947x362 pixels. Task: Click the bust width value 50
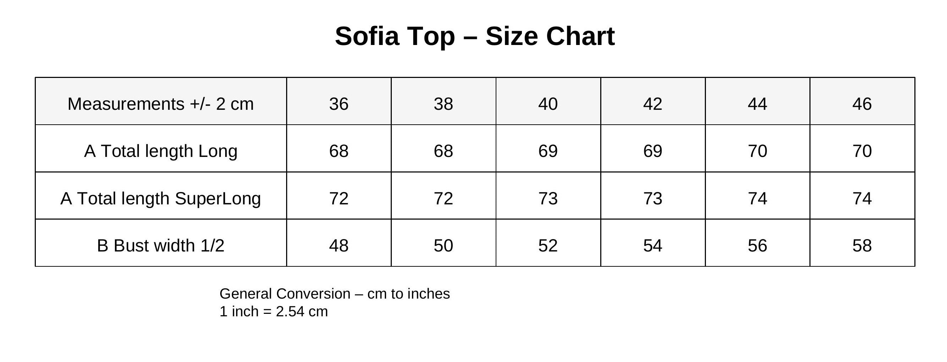point(443,245)
